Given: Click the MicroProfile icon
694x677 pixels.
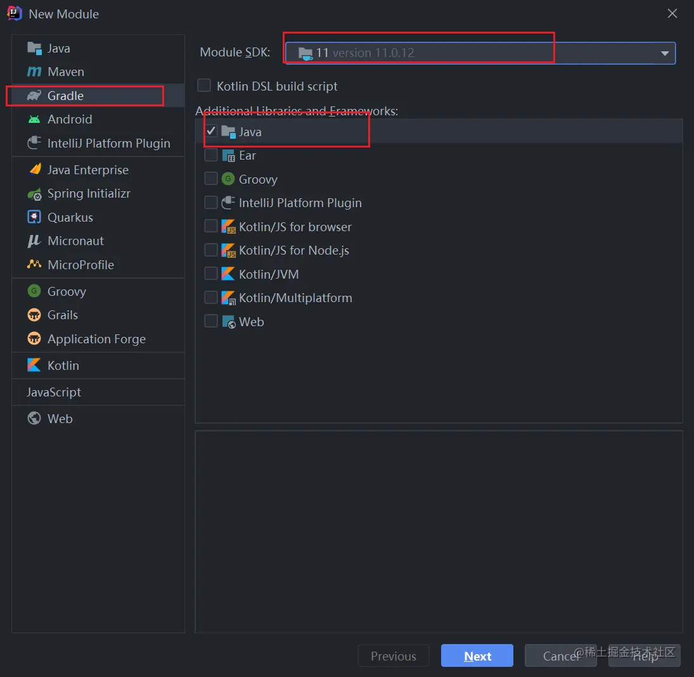Looking at the screenshot, I should click(34, 265).
